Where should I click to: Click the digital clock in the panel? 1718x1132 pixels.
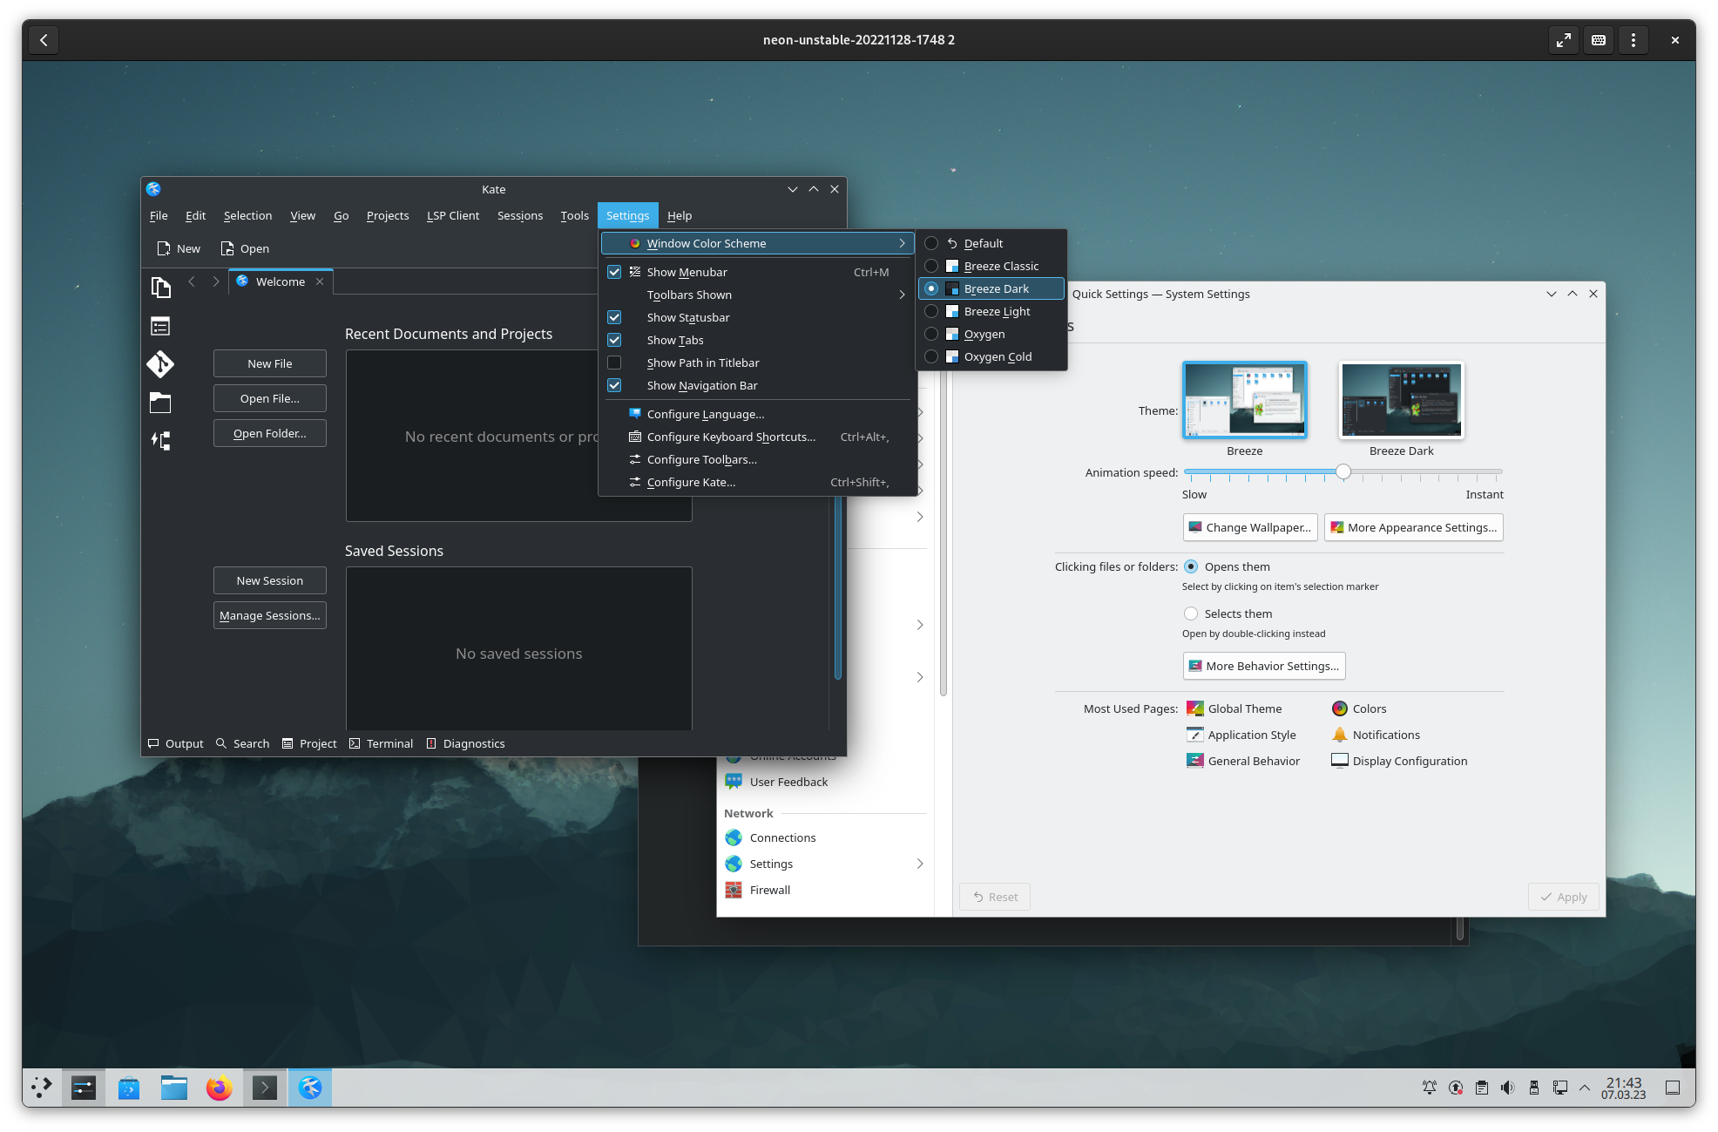(x=1624, y=1088)
